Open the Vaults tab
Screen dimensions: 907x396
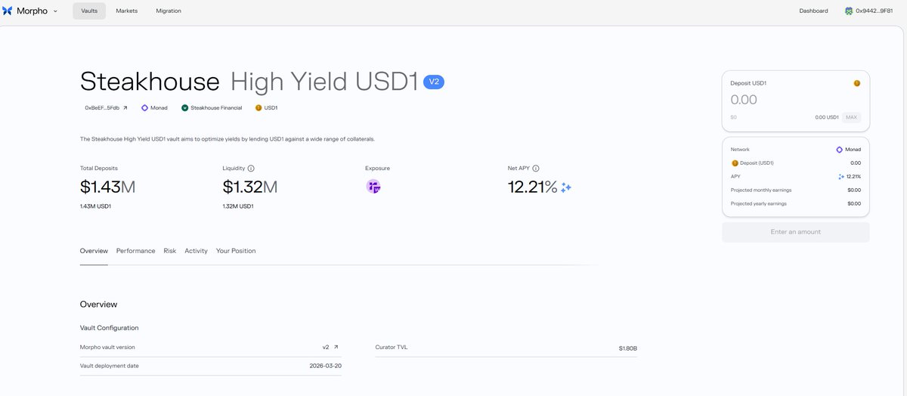(89, 11)
